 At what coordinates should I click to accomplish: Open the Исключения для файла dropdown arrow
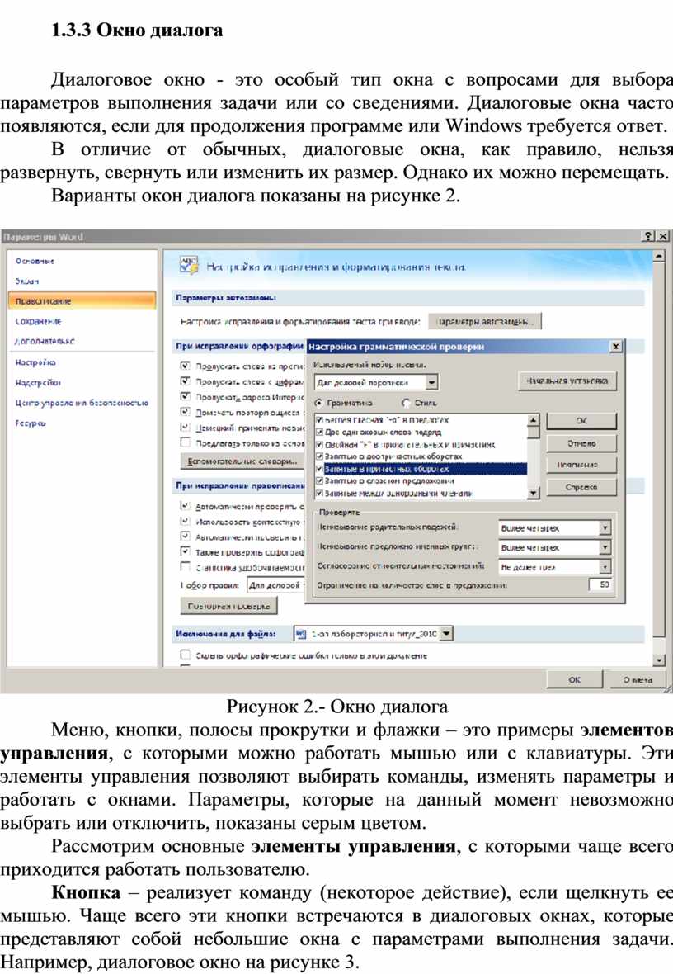pos(446,634)
